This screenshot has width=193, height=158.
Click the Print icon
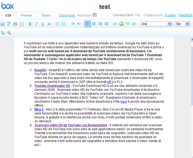15,24
